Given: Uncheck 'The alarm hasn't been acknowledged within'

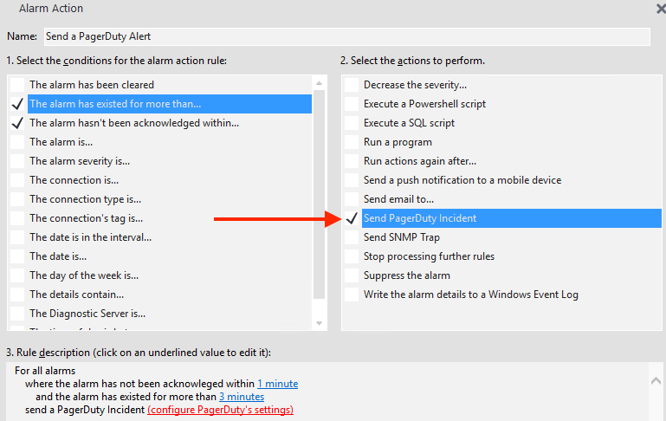Looking at the screenshot, I should (x=17, y=123).
